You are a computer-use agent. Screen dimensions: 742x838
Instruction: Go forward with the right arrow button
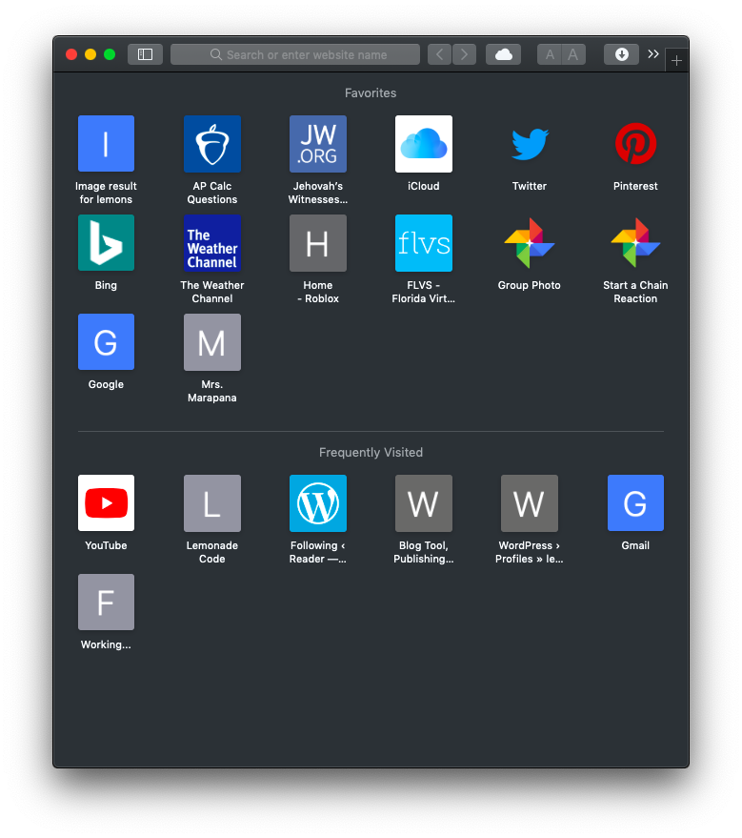[x=465, y=54]
